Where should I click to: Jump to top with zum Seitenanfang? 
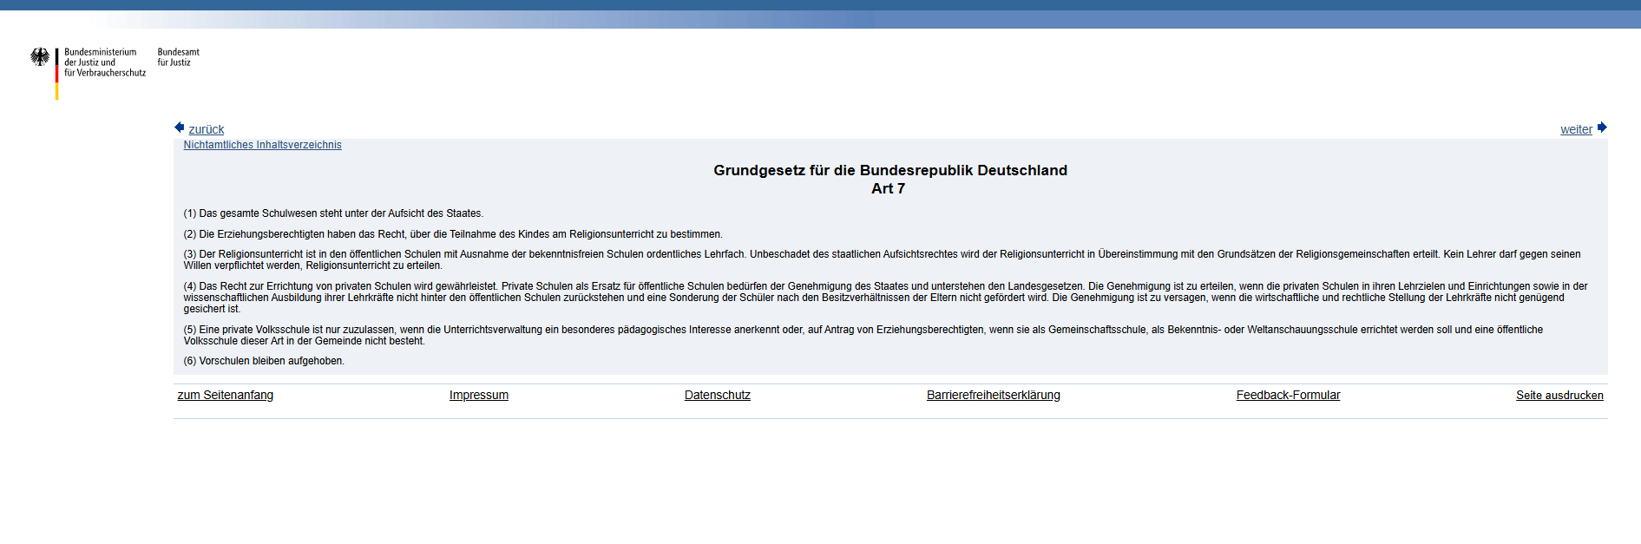(225, 395)
